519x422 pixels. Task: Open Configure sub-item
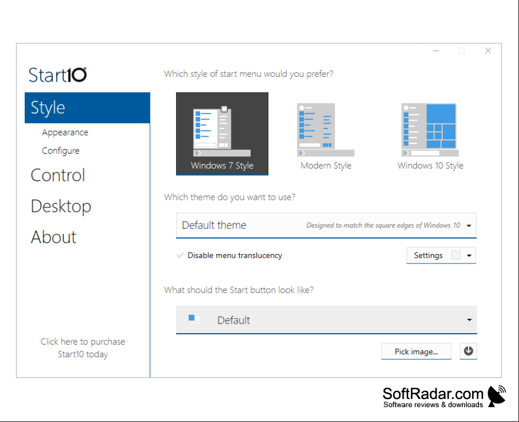point(60,150)
